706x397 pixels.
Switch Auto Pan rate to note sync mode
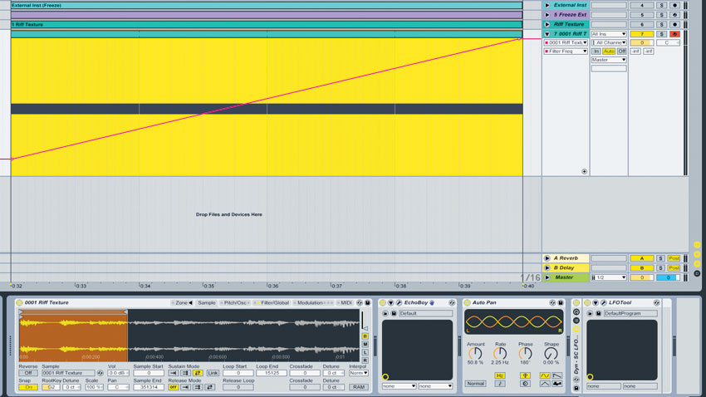(x=500, y=384)
